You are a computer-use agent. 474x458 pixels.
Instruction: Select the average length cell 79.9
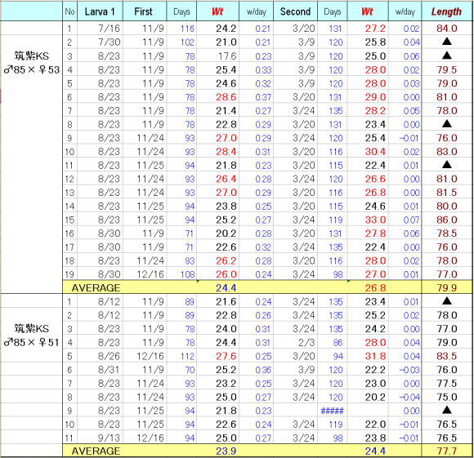[x=446, y=287]
